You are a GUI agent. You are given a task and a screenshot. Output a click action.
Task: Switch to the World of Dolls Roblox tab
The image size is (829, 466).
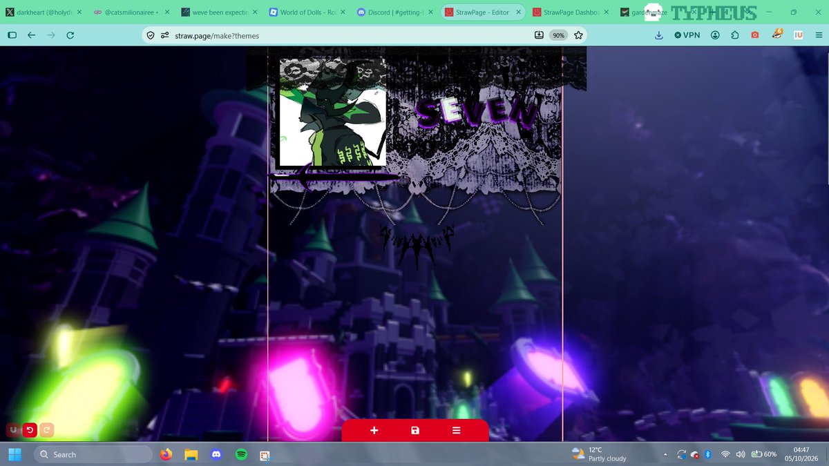coord(307,12)
